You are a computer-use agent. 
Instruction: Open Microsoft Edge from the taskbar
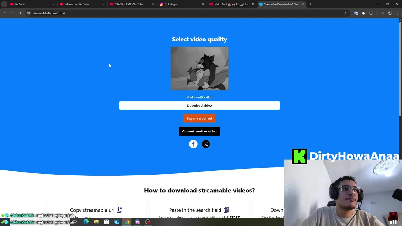[x=86, y=222]
